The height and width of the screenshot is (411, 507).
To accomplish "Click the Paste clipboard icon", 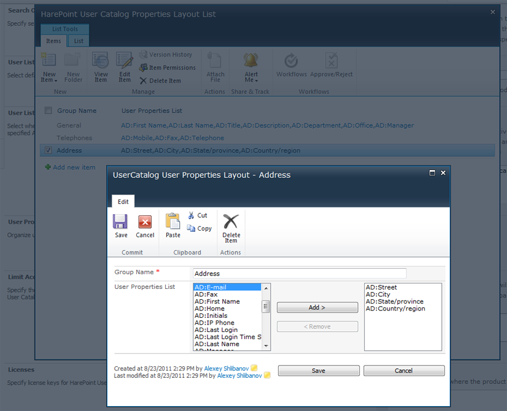I will 173,221.
